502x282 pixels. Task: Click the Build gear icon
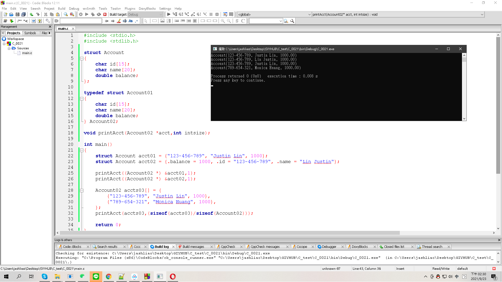(81, 14)
